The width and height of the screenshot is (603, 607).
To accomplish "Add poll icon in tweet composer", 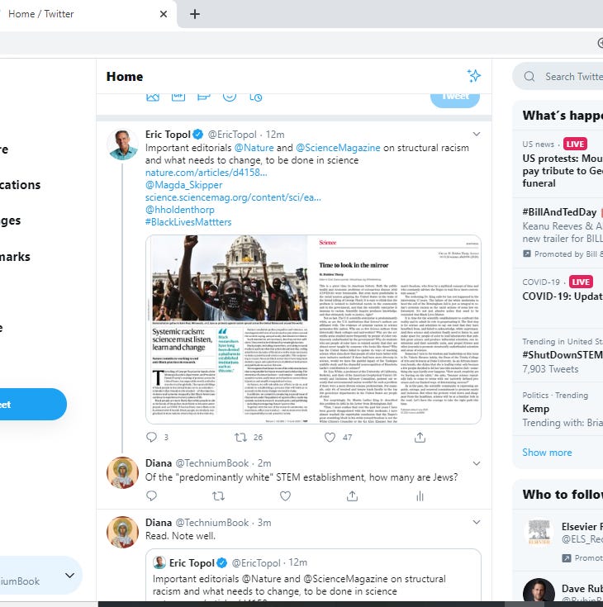I will pos(204,97).
